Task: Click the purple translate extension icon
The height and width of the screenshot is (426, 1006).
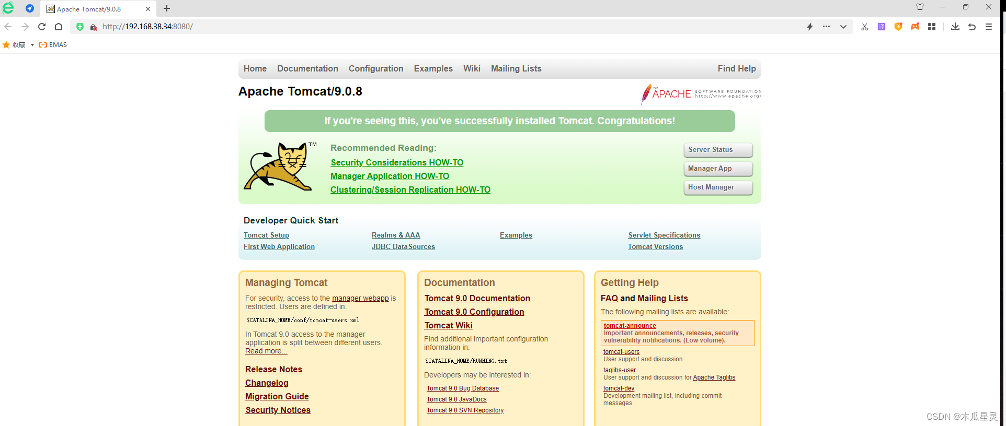Action: [x=882, y=27]
